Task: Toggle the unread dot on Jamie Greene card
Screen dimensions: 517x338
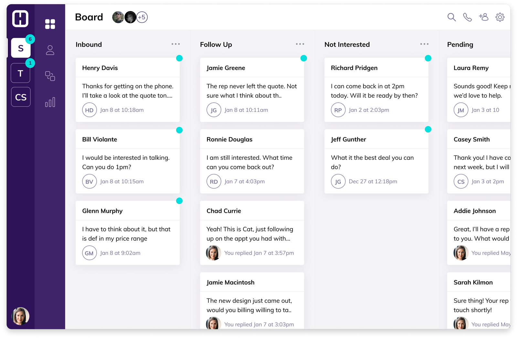Action: [x=304, y=58]
